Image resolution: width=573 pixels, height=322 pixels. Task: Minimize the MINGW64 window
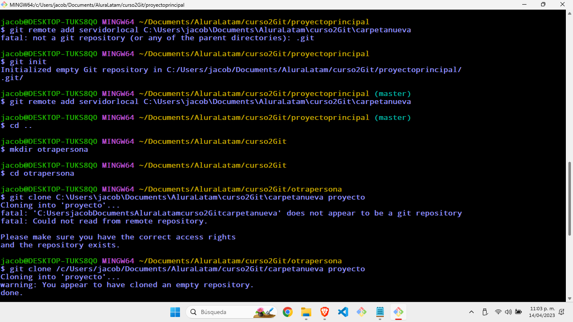click(524, 5)
